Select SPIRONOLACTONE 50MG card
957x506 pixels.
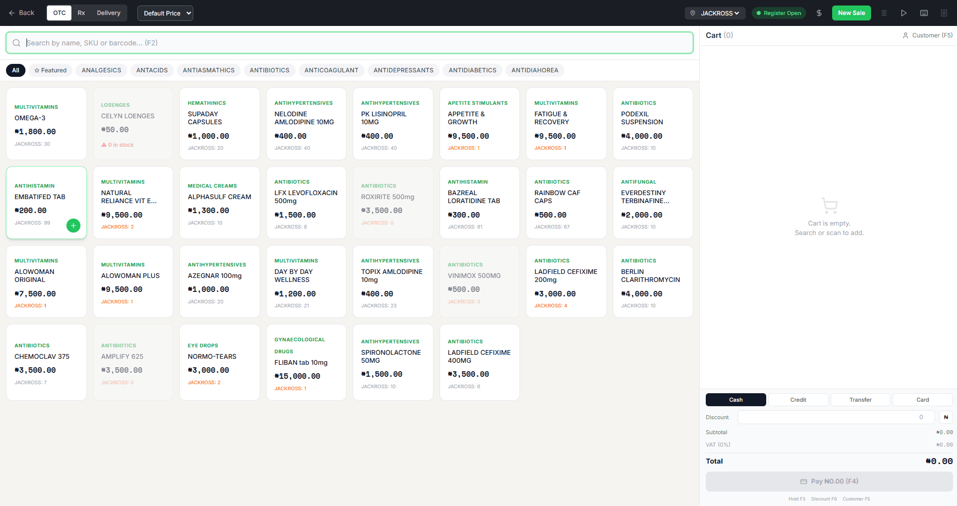393,362
